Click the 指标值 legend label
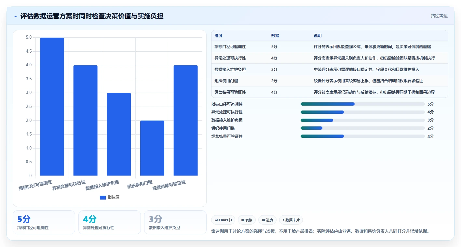Viewport: 461px width, 247px height. pyautogui.click(x=114, y=197)
